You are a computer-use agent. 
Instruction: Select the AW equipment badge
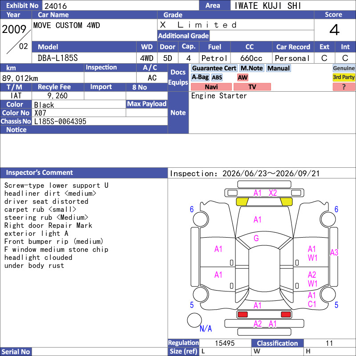243,77
